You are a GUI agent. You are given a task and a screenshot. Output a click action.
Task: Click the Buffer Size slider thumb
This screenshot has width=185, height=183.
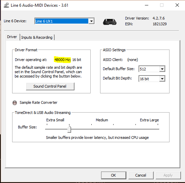tap(69, 129)
